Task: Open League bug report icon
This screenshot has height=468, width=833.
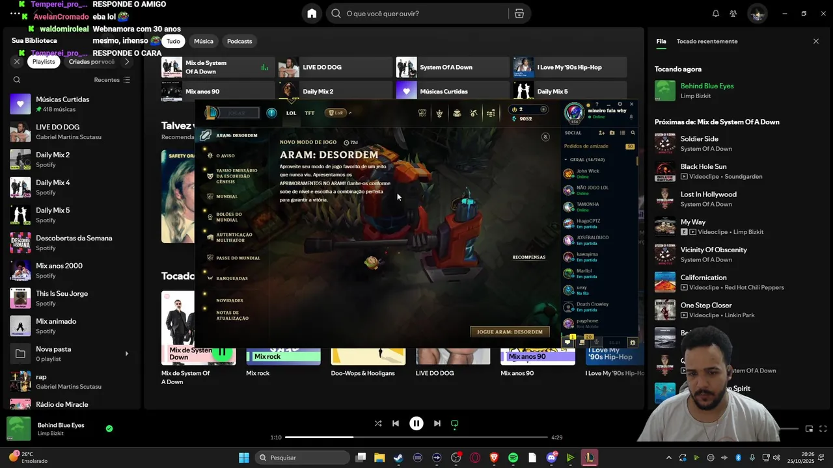Action: coord(632,343)
